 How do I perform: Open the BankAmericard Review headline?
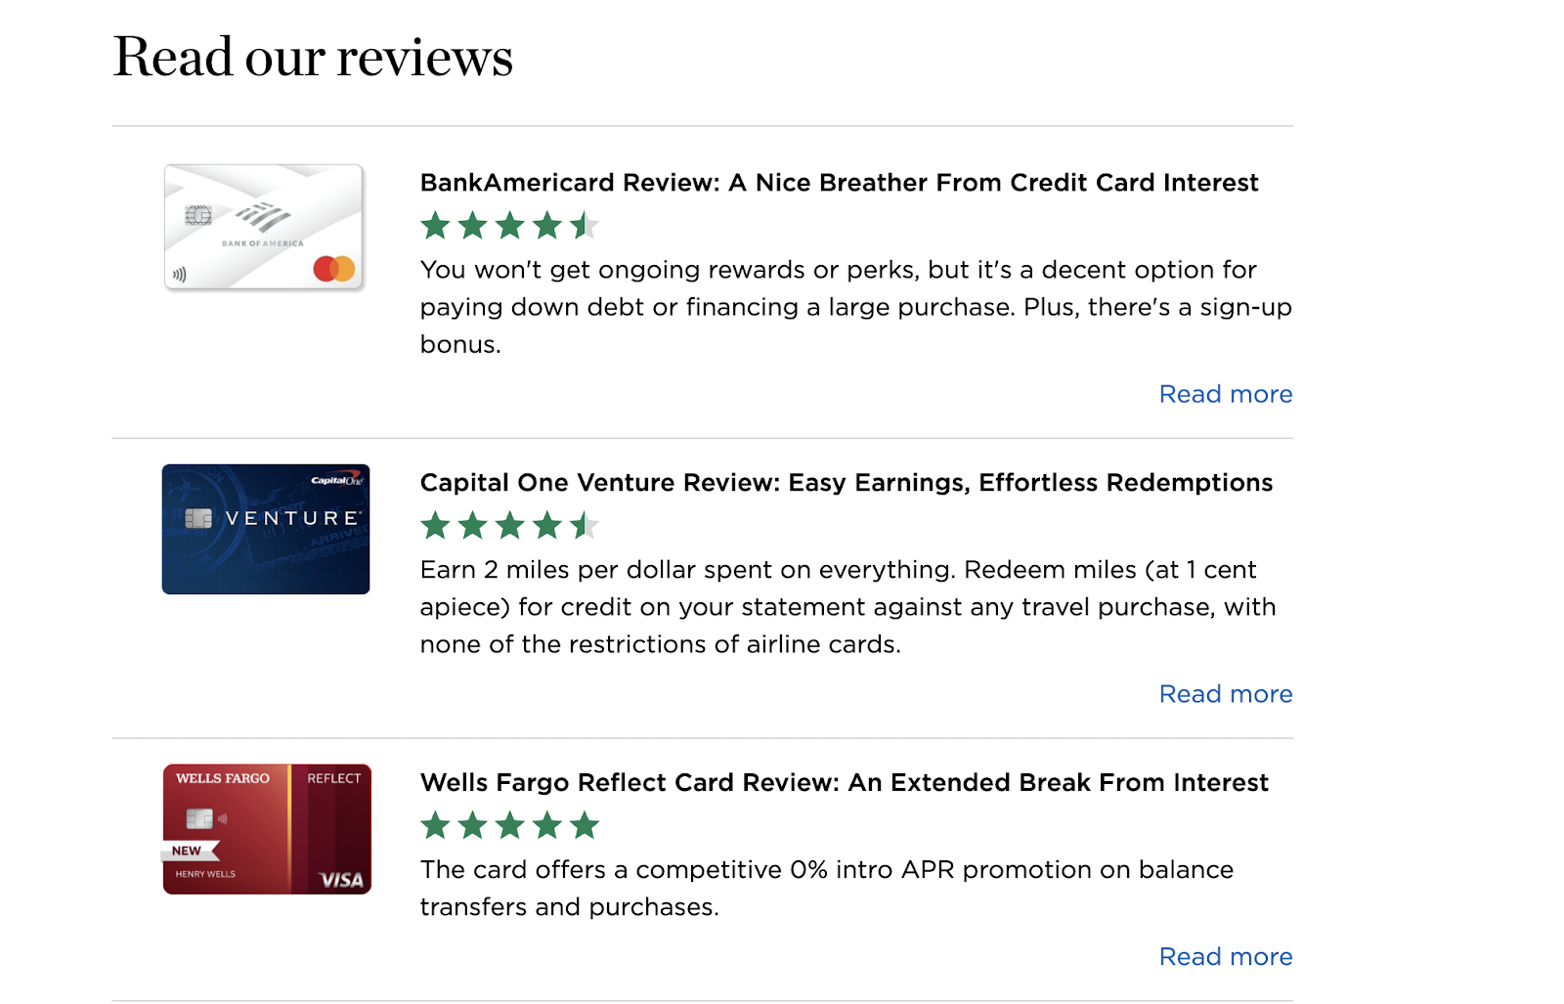tap(839, 183)
